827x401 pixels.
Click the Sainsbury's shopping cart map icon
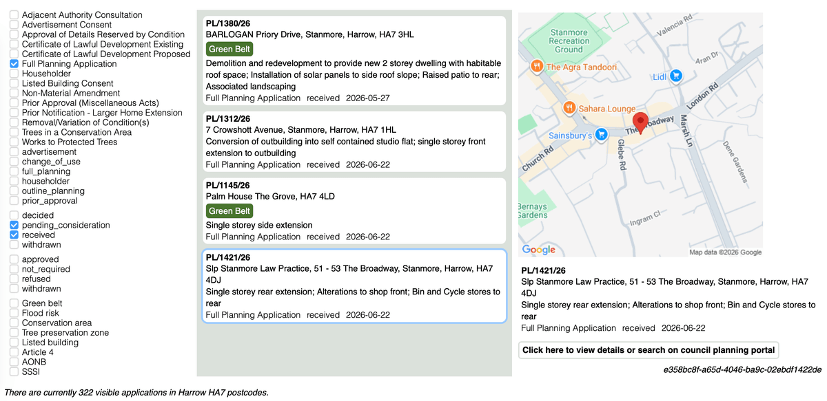coord(601,135)
